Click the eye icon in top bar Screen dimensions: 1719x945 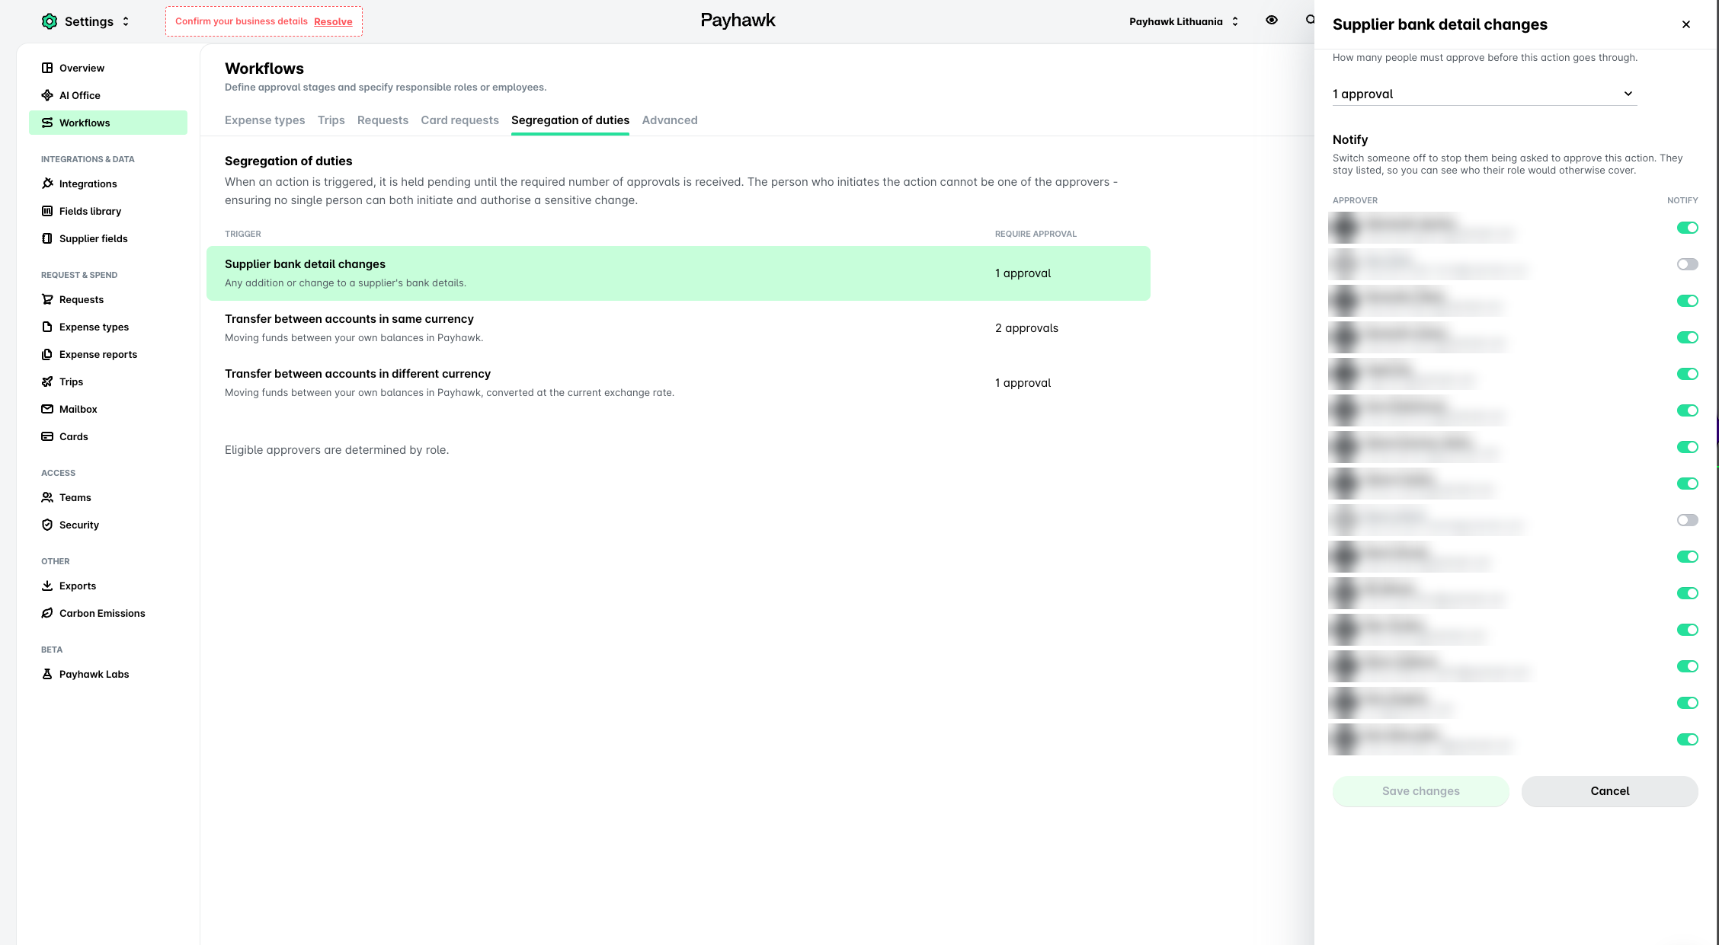click(x=1272, y=21)
